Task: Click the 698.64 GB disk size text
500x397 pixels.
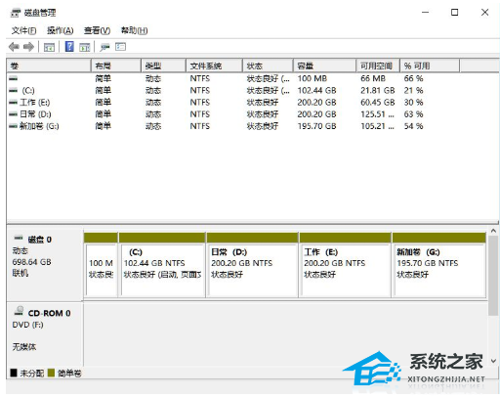Action: pos(31,262)
